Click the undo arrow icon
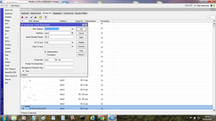This screenshot has width=216, height=121. click(x=2, y=6)
